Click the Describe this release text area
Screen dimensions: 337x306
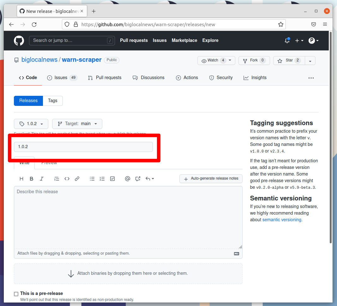coord(128,217)
